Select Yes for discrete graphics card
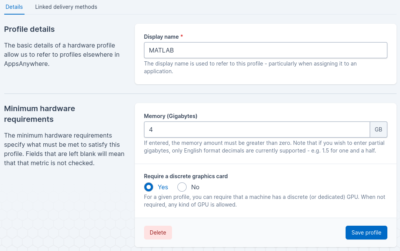400x251 pixels. [x=149, y=187]
